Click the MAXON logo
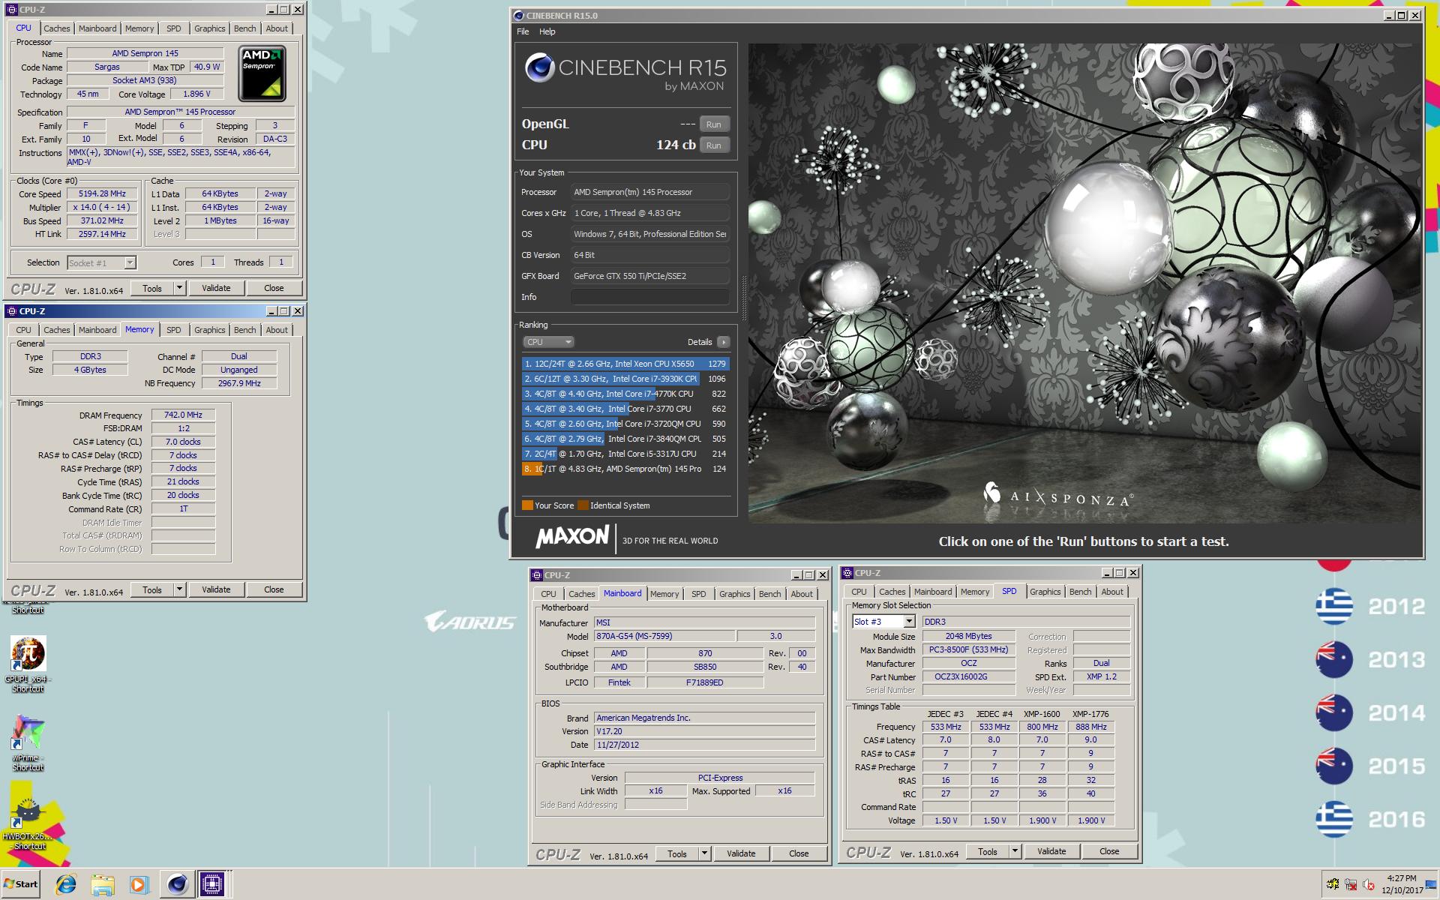The width and height of the screenshot is (1440, 900). (572, 537)
